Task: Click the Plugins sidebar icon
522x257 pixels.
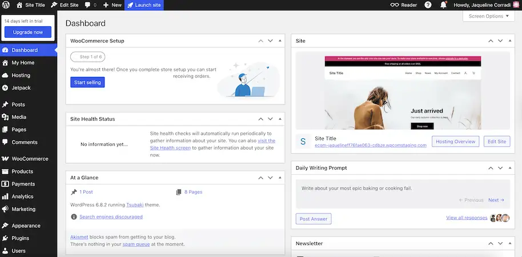Action: 5,238
